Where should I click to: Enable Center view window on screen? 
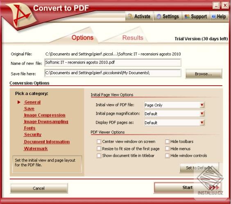[x=99, y=142]
